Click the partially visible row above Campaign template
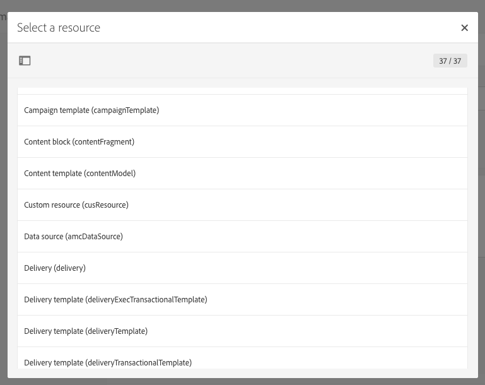This screenshot has height=385, width=485. (242, 91)
